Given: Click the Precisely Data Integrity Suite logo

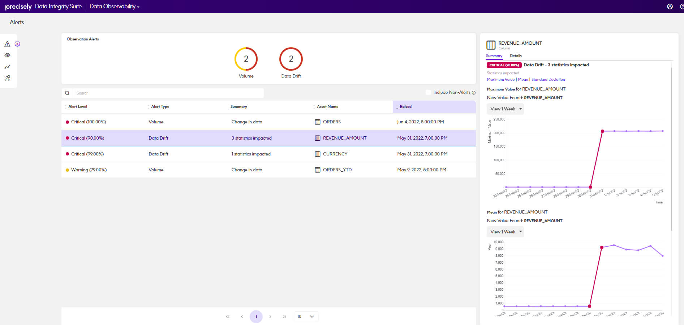Looking at the screenshot, I should 43,6.
